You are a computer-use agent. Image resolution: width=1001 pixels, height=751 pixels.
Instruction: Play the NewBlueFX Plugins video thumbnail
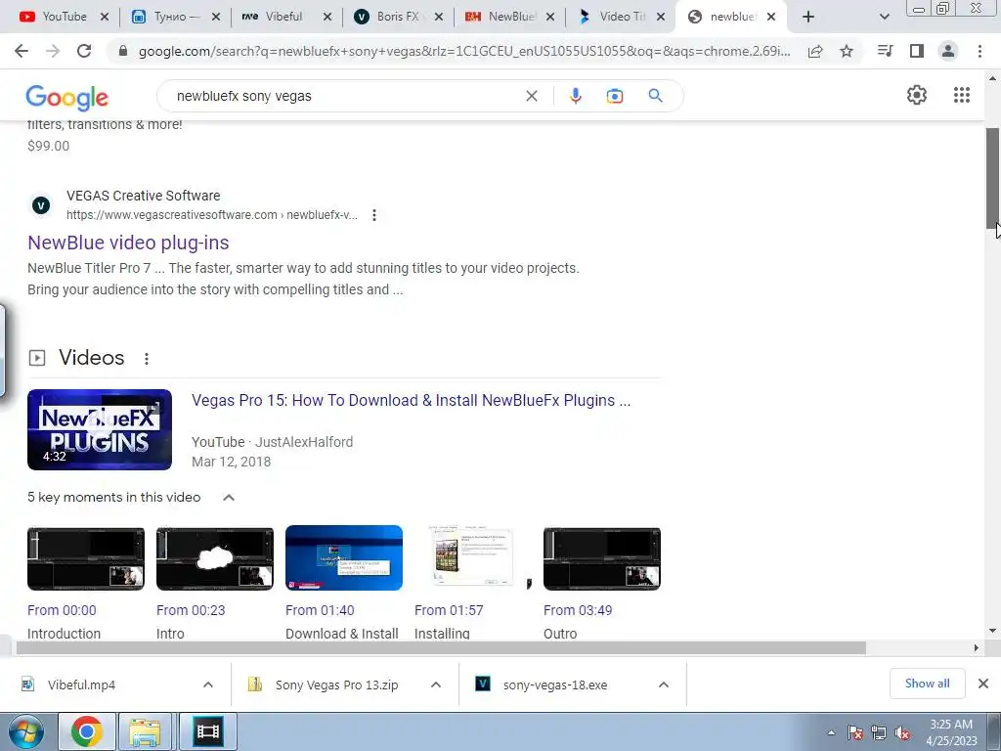[100, 430]
